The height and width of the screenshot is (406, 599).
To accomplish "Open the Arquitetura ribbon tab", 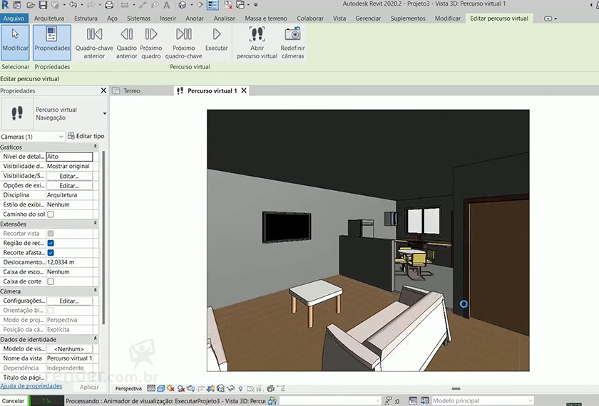I will point(49,19).
